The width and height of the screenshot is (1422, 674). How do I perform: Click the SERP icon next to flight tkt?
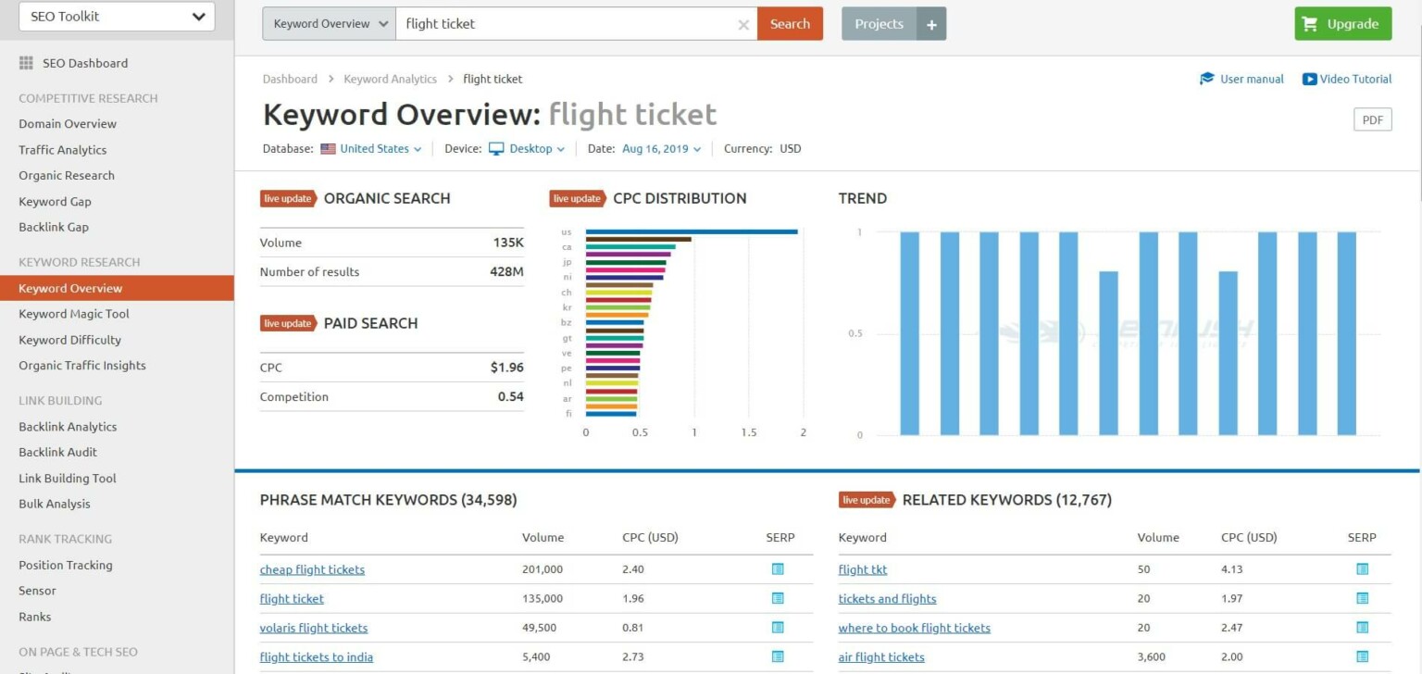(x=1361, y=568)
